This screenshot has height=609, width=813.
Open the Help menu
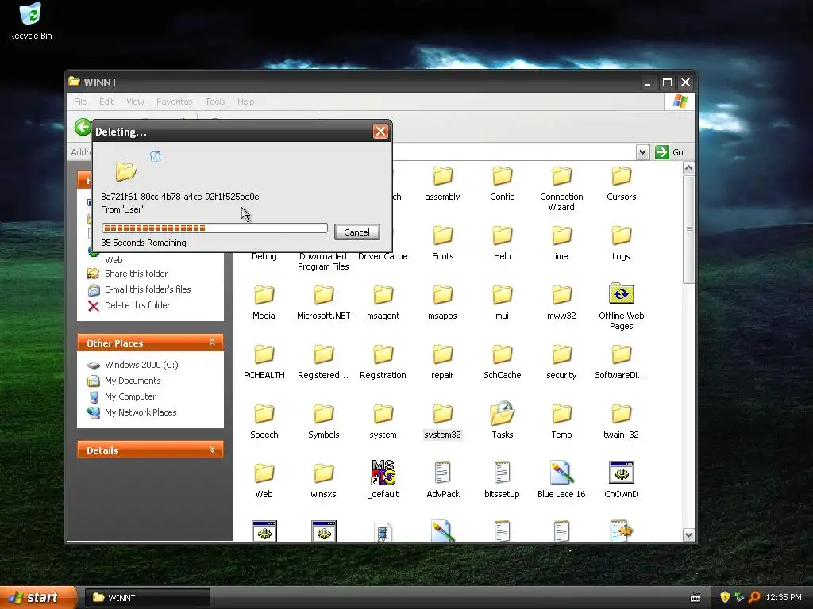tap(246, 101)
